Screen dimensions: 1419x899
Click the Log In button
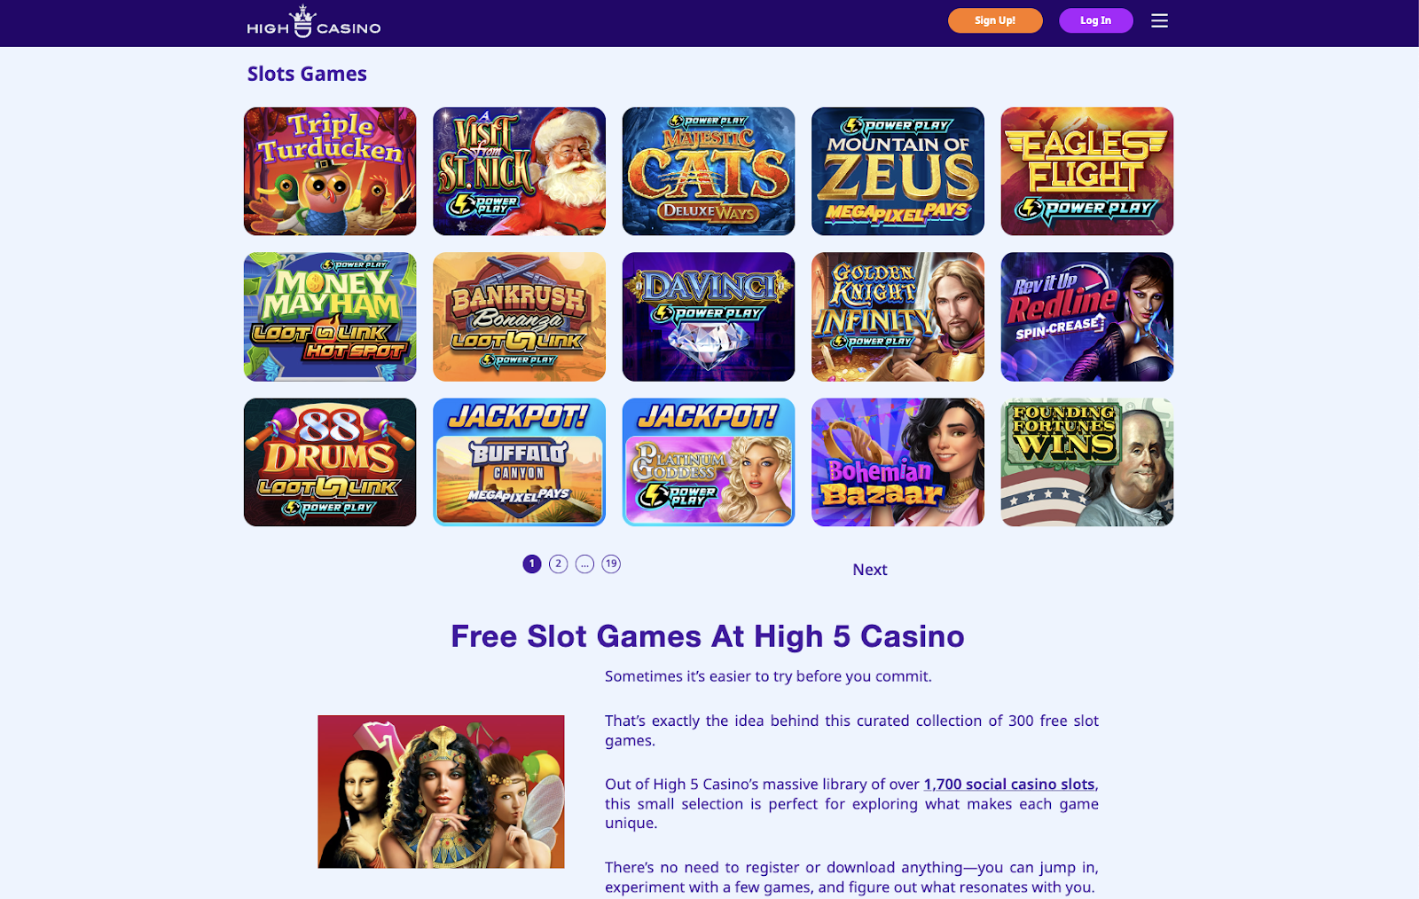(1095, 20)
